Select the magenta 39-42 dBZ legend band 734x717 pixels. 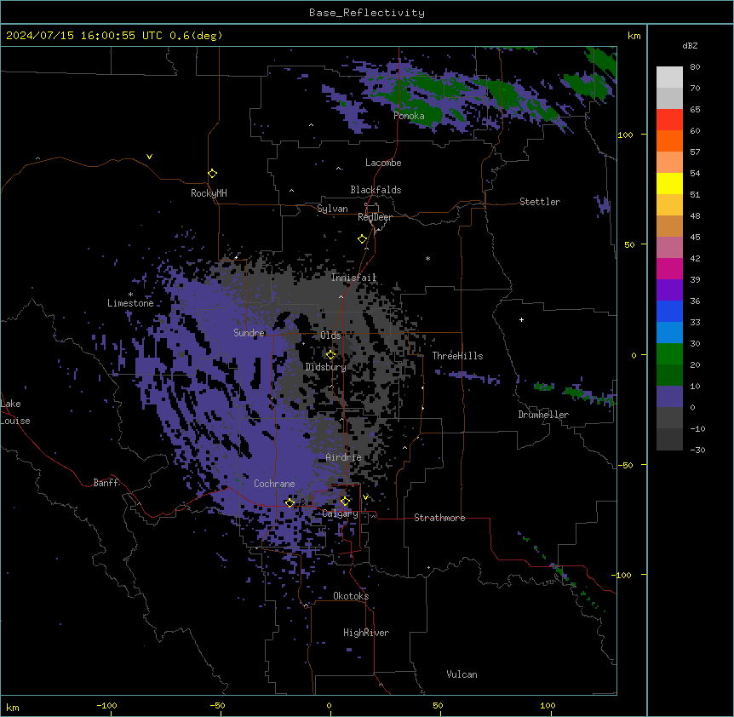point(669,268)
